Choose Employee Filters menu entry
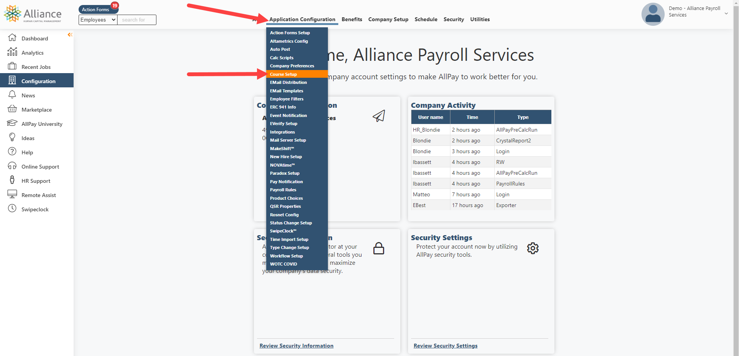 tap(297, 99)
